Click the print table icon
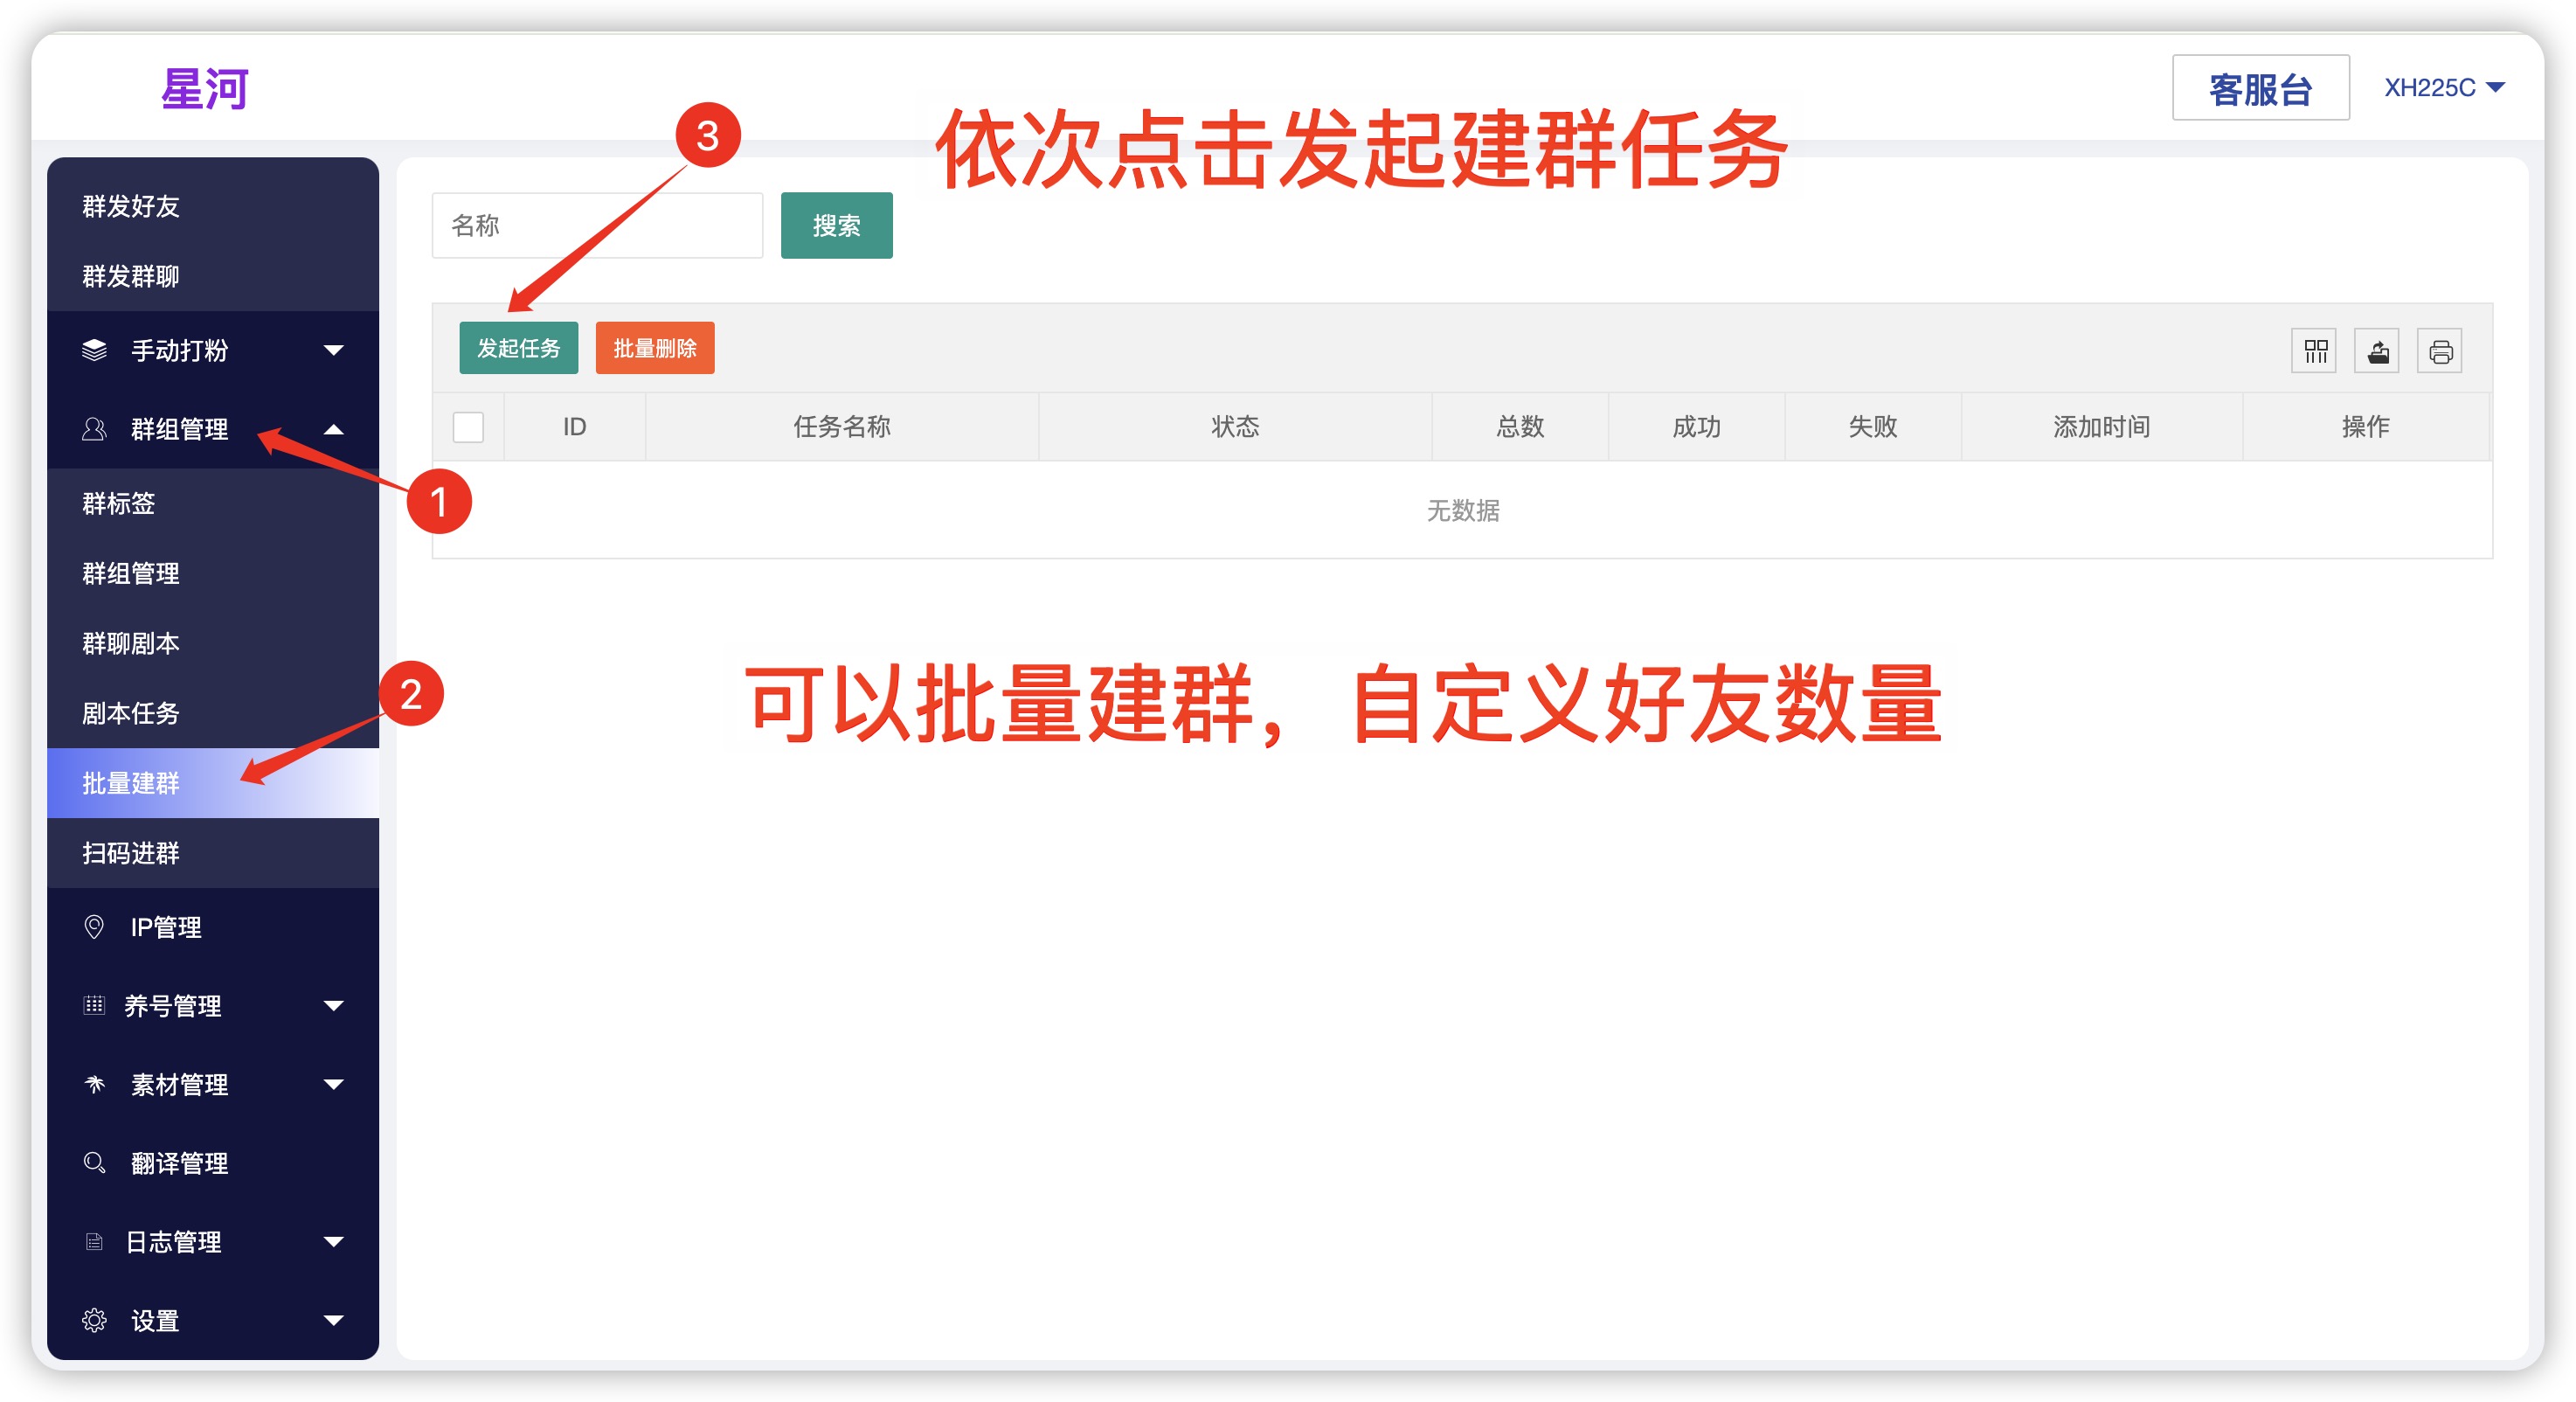 2440,351
